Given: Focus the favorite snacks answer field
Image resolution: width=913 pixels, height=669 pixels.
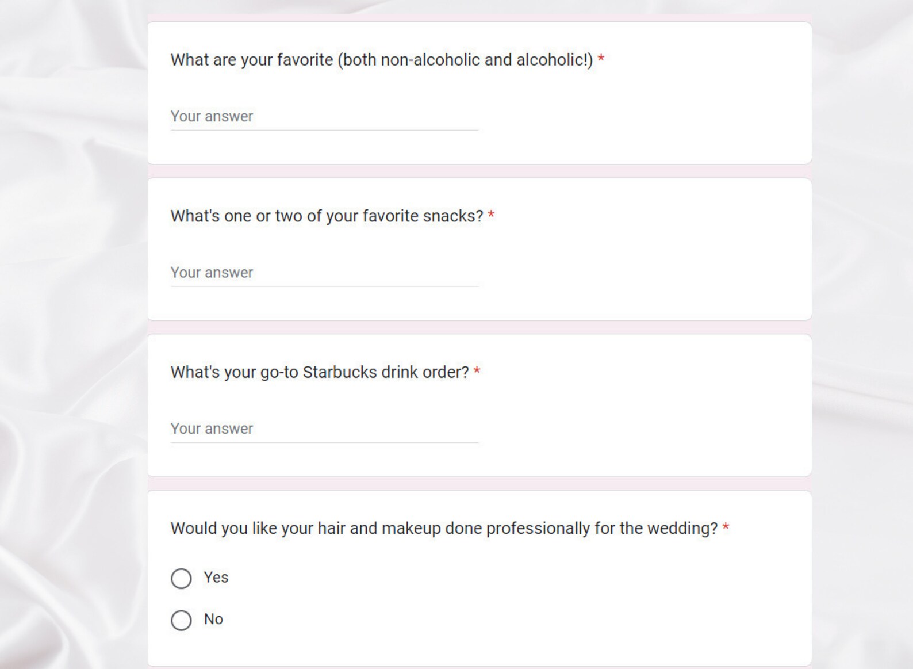Looking at the screenshot, I should [324, 273].
